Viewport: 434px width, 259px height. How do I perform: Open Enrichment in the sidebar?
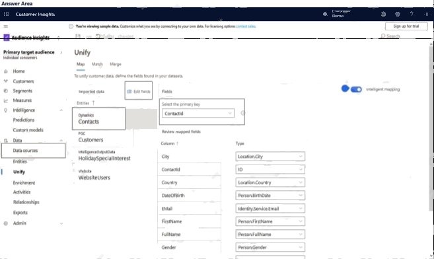(x=24, y=183)
